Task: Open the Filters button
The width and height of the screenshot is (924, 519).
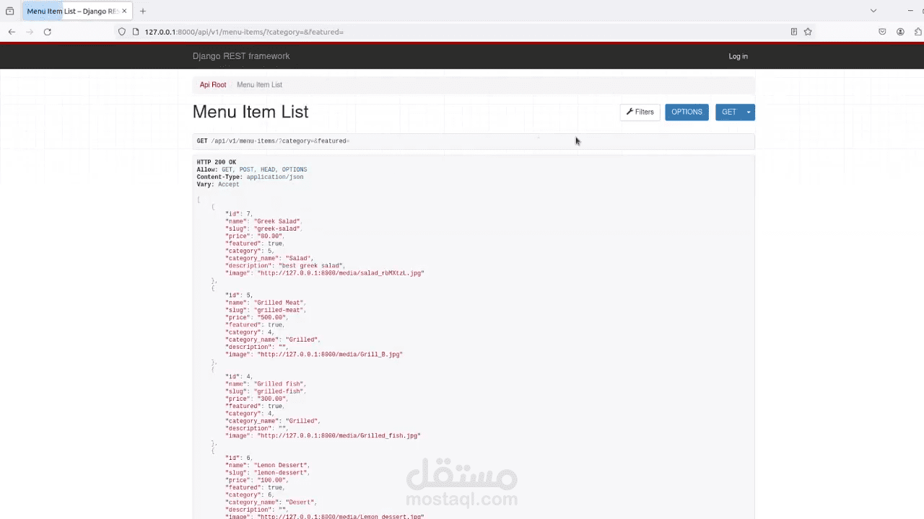Action: 640,112
